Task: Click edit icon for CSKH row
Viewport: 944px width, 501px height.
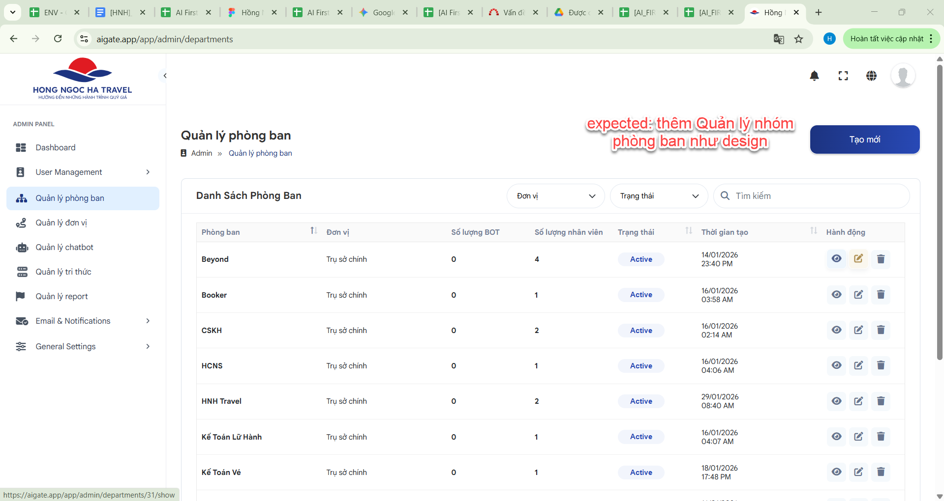Action: point(858,330)
